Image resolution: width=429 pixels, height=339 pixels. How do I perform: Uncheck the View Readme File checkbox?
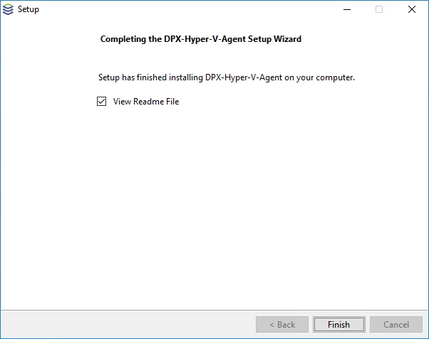(x=101, y=102)
